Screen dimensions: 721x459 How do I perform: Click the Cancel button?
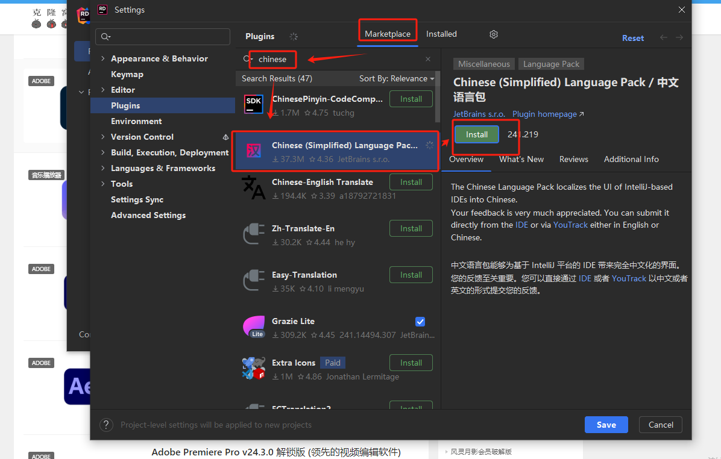click(661, 425)
